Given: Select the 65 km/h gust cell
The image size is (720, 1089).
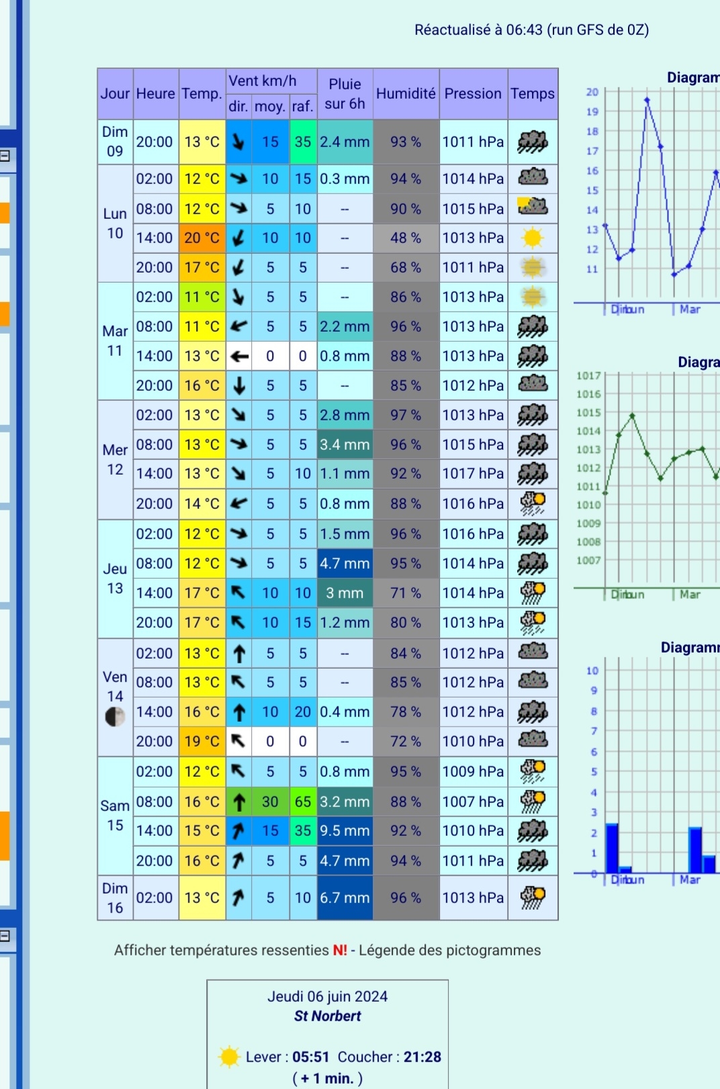Looking at the screenshot, I should tap(303, 802).
